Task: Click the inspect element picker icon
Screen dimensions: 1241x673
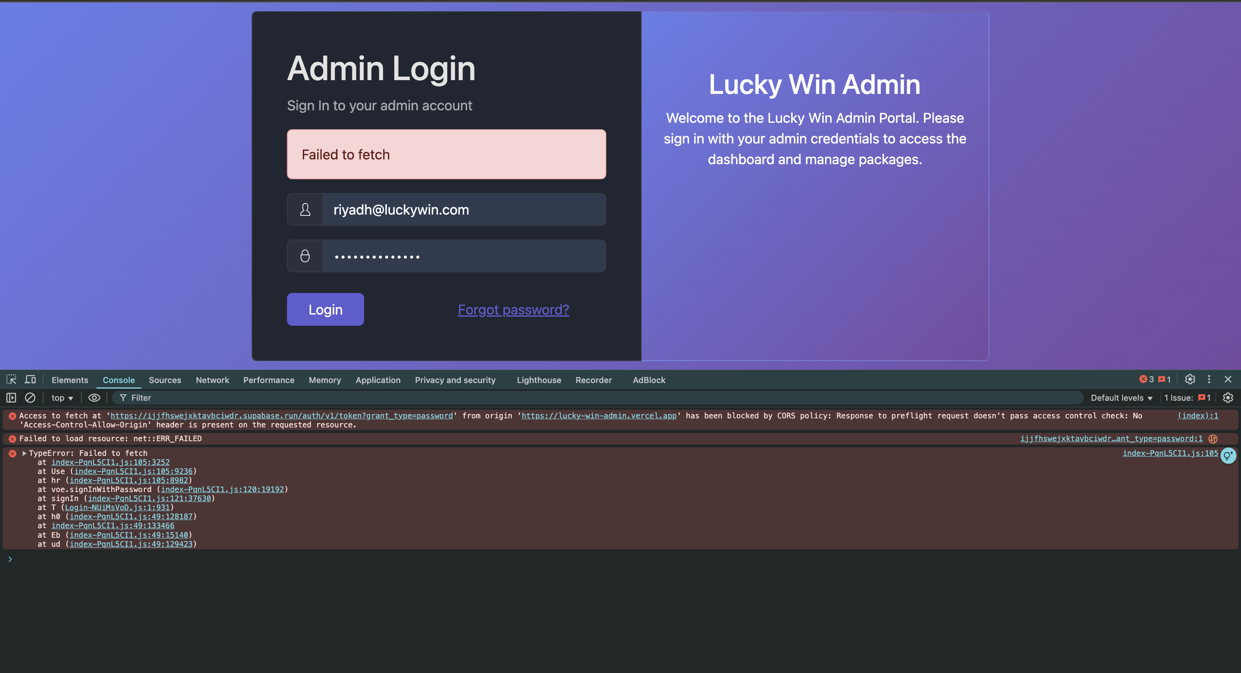Action: click(11, 380)
